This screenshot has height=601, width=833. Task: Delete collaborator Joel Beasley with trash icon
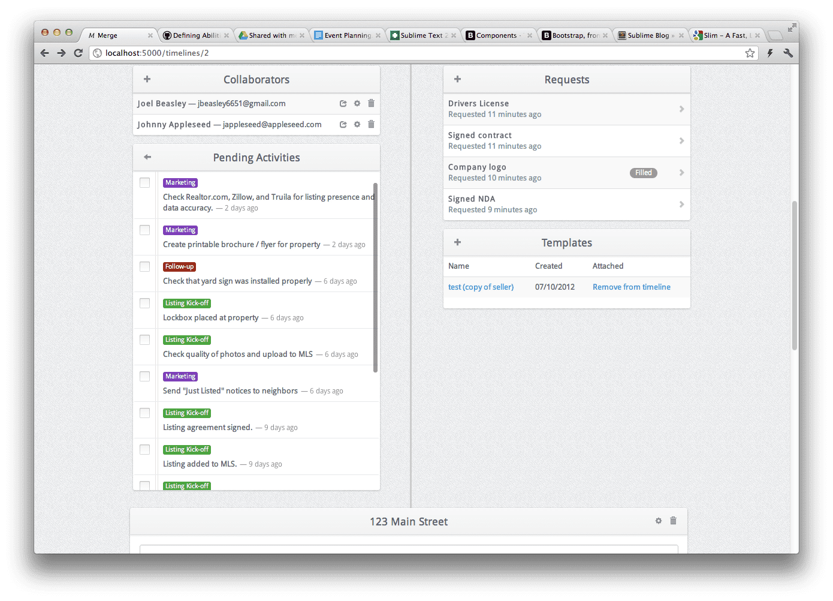pyautogui.click(x=371, y=103)
